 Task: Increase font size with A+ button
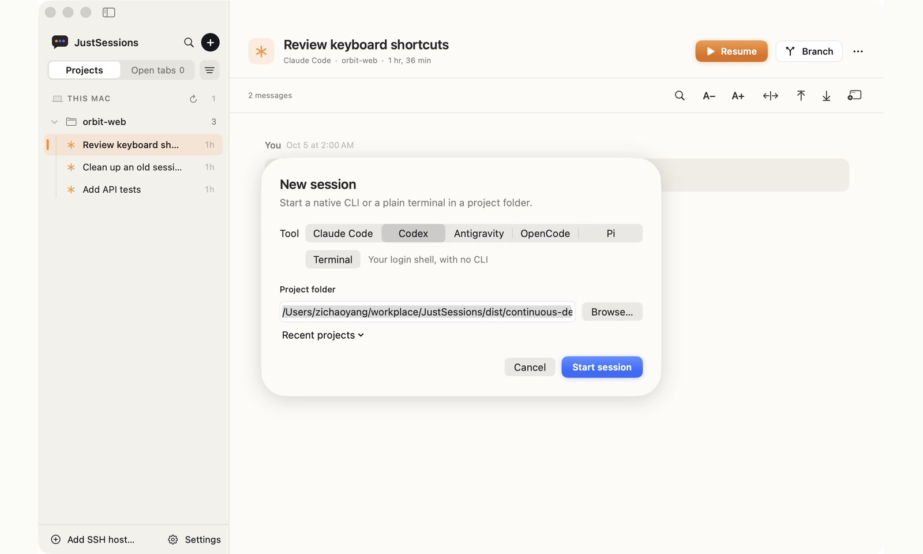click(x=738, y=96)
